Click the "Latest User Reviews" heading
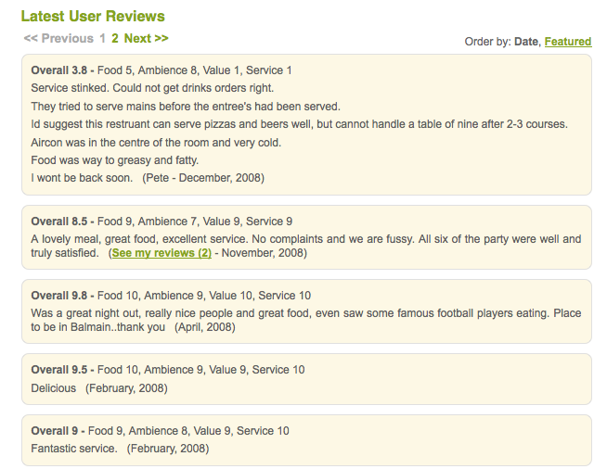The height and width of the screenshot is (469, 607). [93, 17]
